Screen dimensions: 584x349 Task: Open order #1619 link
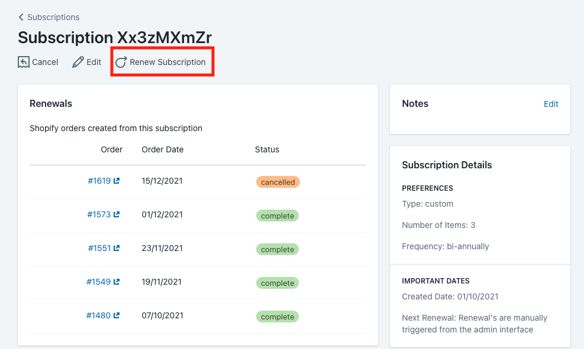pos(99,181)
